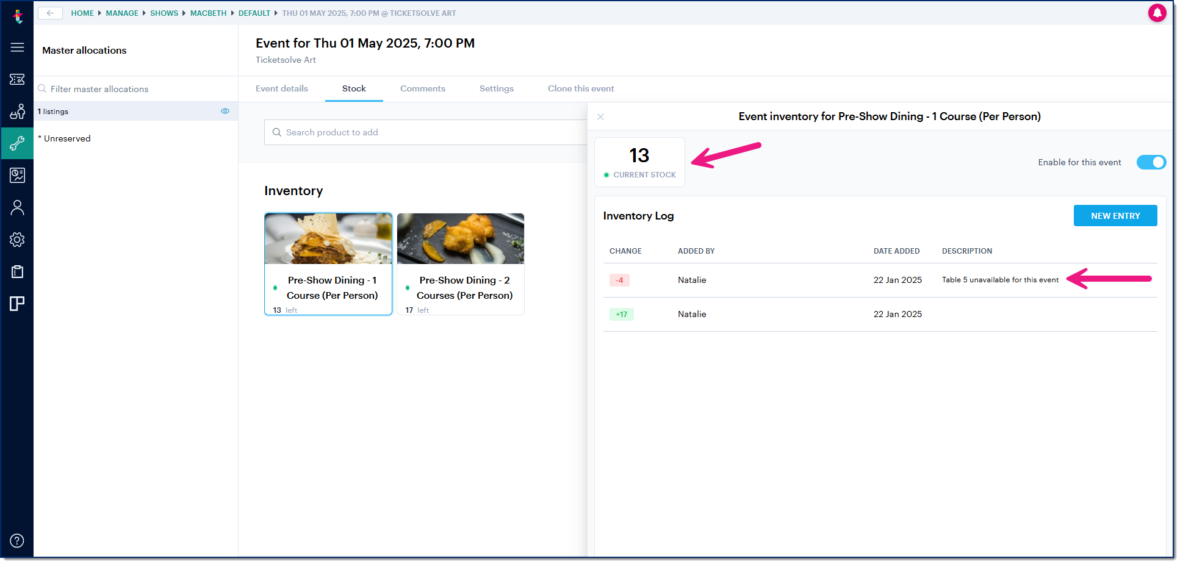This screenshot has width=1180, height=564.
Task: Switch to the Settings tab
Action: coord(497,88)
